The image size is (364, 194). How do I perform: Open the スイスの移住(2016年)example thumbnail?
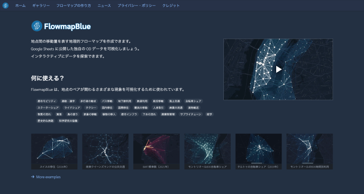(54, 151)
